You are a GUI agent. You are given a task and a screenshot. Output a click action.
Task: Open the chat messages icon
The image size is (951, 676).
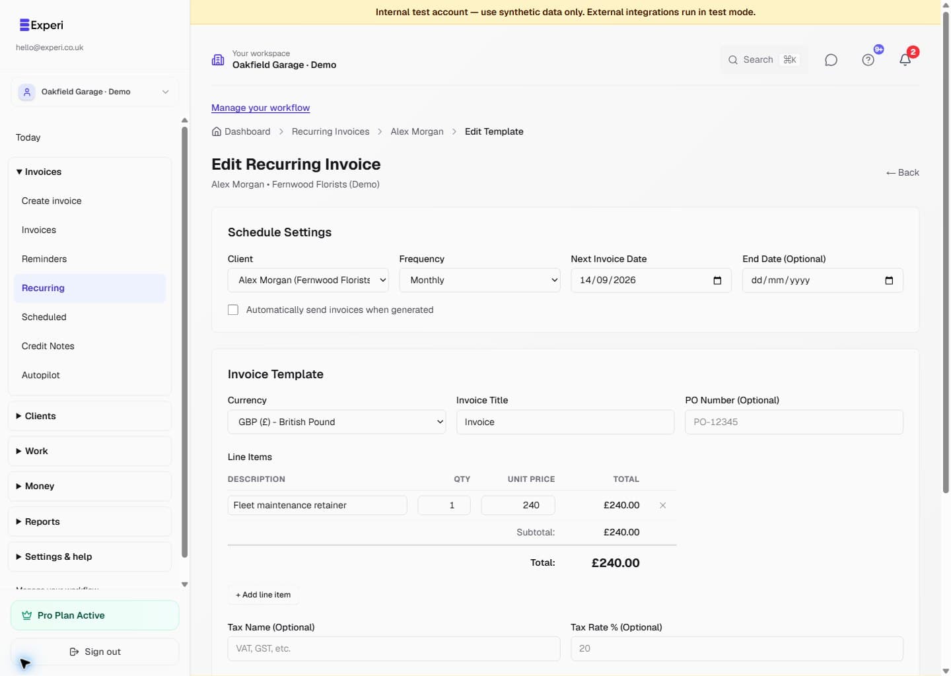point(831,60)
